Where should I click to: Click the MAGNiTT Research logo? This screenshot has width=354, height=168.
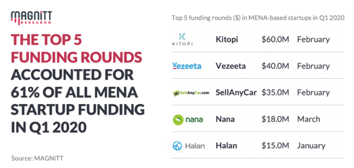(x=31, y=18)
